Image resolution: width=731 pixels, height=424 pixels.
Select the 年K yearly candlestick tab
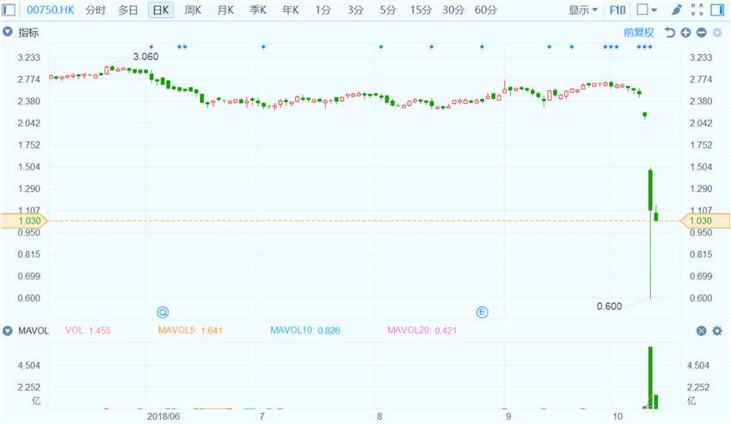(291, 9)
